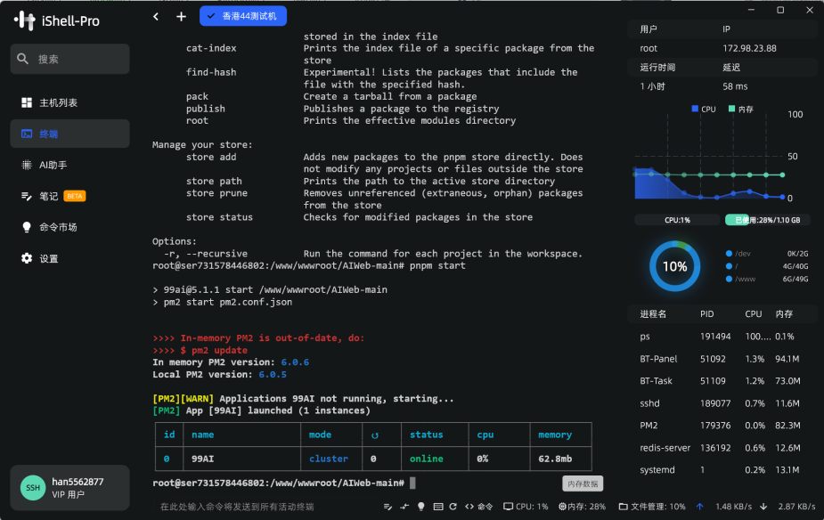Select the 终端 terminal sidebar item
The width and height of the screenshot is (824, 520).
tap(69, 134)
